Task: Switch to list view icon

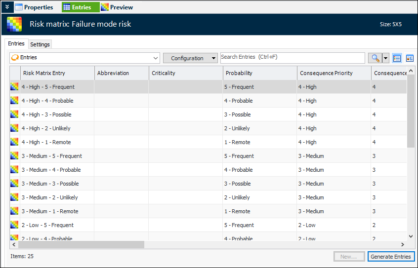Action: pyautogui.click(x=397, y=58)
